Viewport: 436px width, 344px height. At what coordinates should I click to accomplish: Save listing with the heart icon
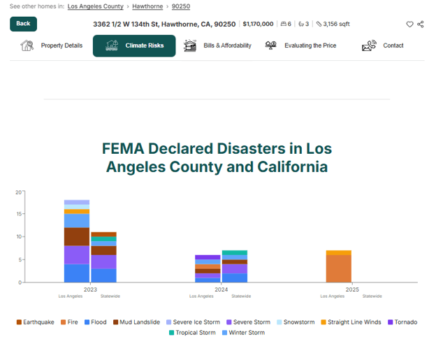(x=409, y=24)
